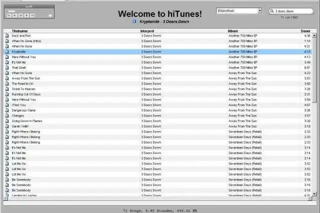Select the song title 'Running Out Of Days'

click(26, 94)
